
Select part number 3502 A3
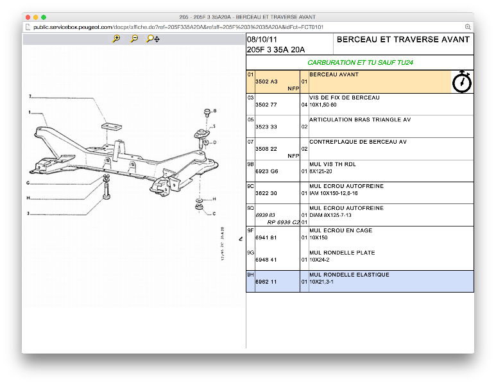[x=266, y=81]
